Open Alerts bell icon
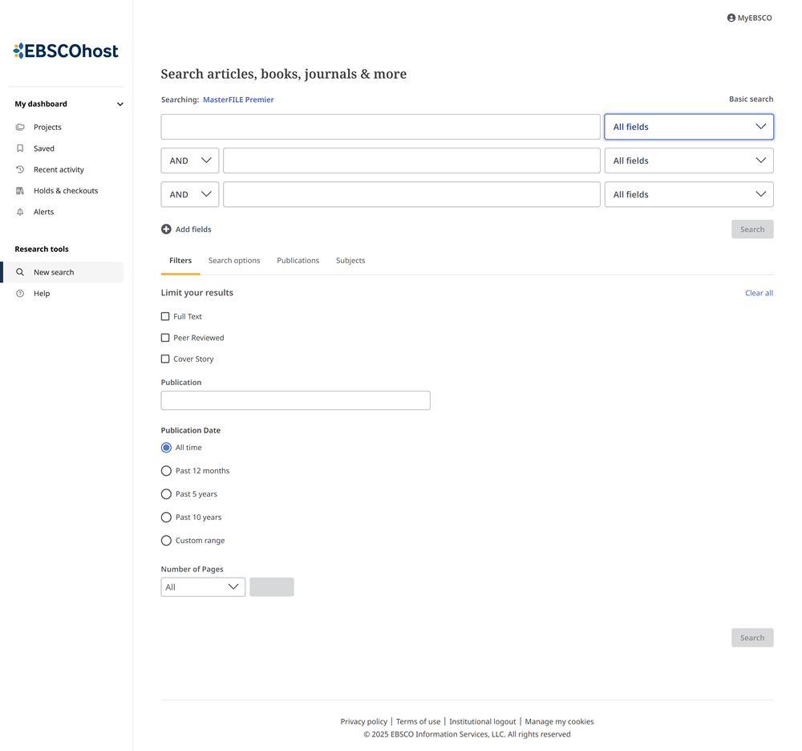 point(20,212)
